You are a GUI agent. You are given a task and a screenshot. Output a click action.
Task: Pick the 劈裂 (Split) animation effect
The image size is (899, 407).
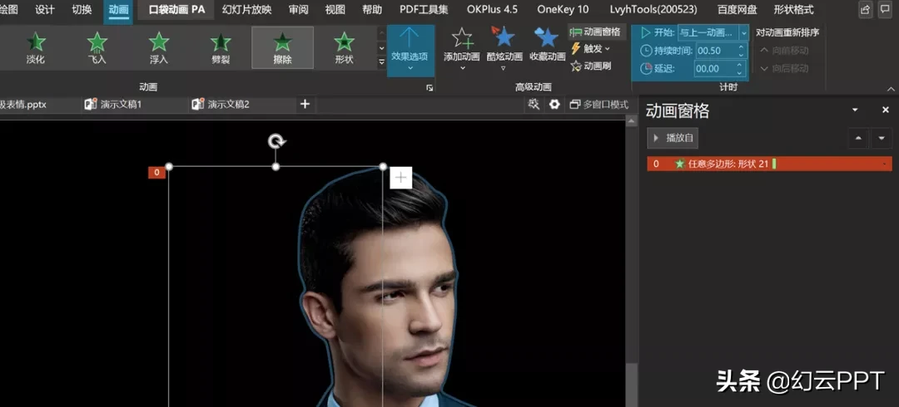click(x=221, y=47)
